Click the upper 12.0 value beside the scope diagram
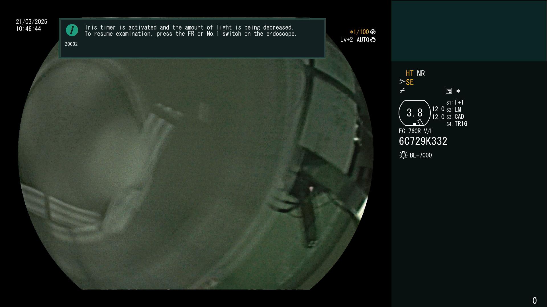The width and height of the screenshot is (547, 307). pos(438,109)
